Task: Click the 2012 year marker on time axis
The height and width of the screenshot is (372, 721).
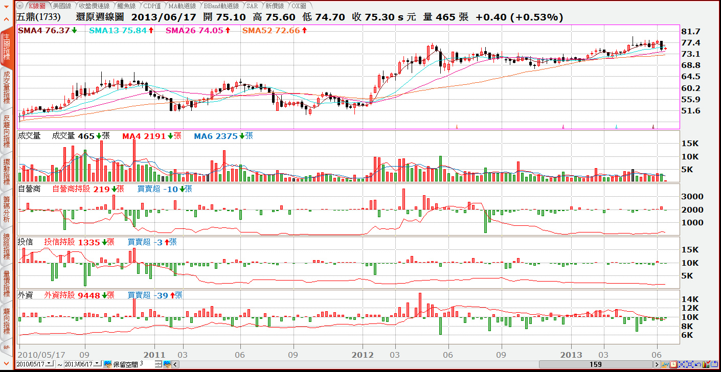Action: coord(364,354)
